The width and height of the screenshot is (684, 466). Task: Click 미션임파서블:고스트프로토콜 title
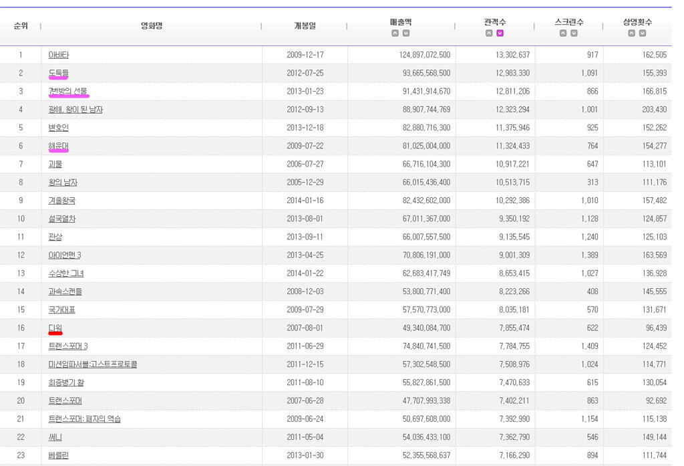coord(93,364)
